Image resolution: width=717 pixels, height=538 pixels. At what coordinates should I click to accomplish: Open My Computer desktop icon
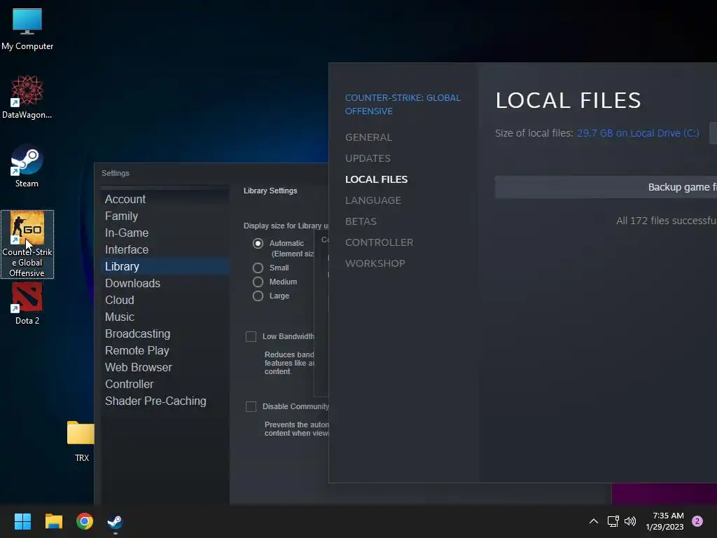[27, 29]
